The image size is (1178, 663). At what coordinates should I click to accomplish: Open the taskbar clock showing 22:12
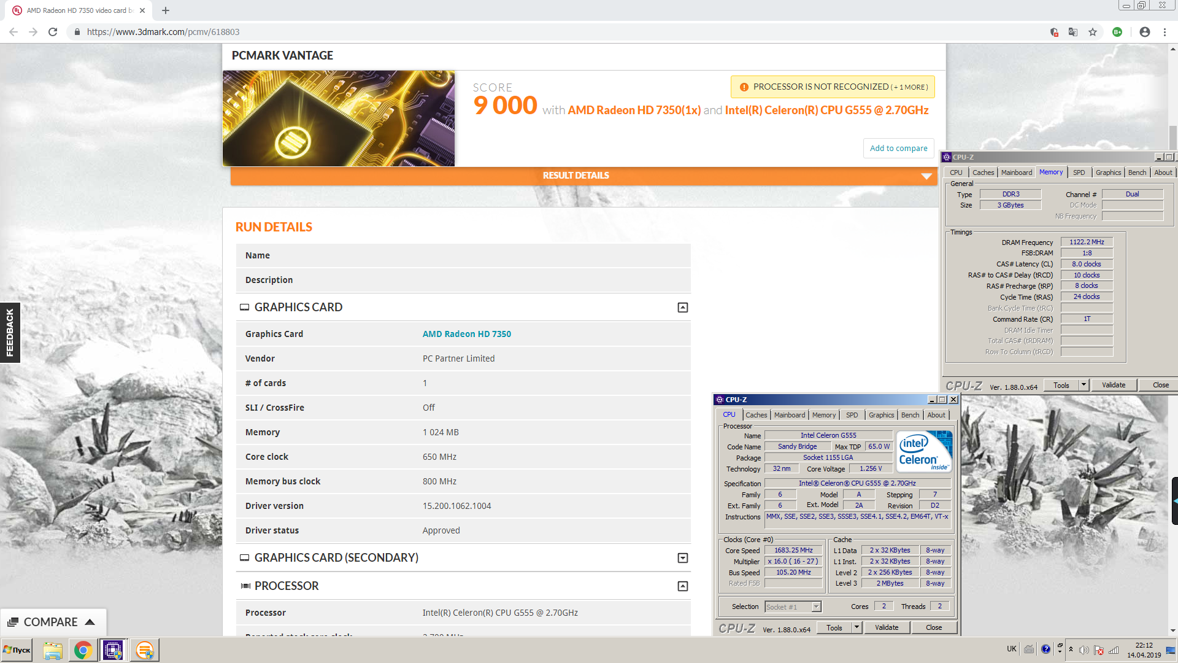[x=1144, y=650]
